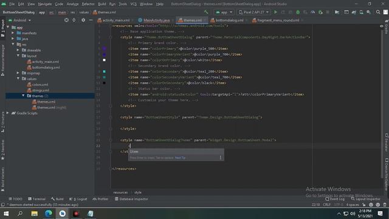Click the teal_200 color gutter swatch
This screenshot has width=389, height=219.
(104, 72)
